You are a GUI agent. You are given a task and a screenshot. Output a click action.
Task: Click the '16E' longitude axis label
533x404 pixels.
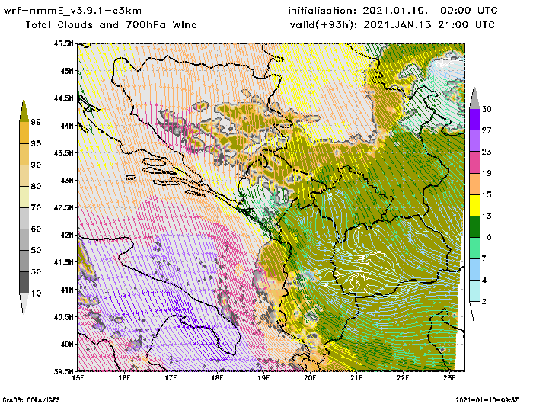pyautogui.click(x=124, y=378)
